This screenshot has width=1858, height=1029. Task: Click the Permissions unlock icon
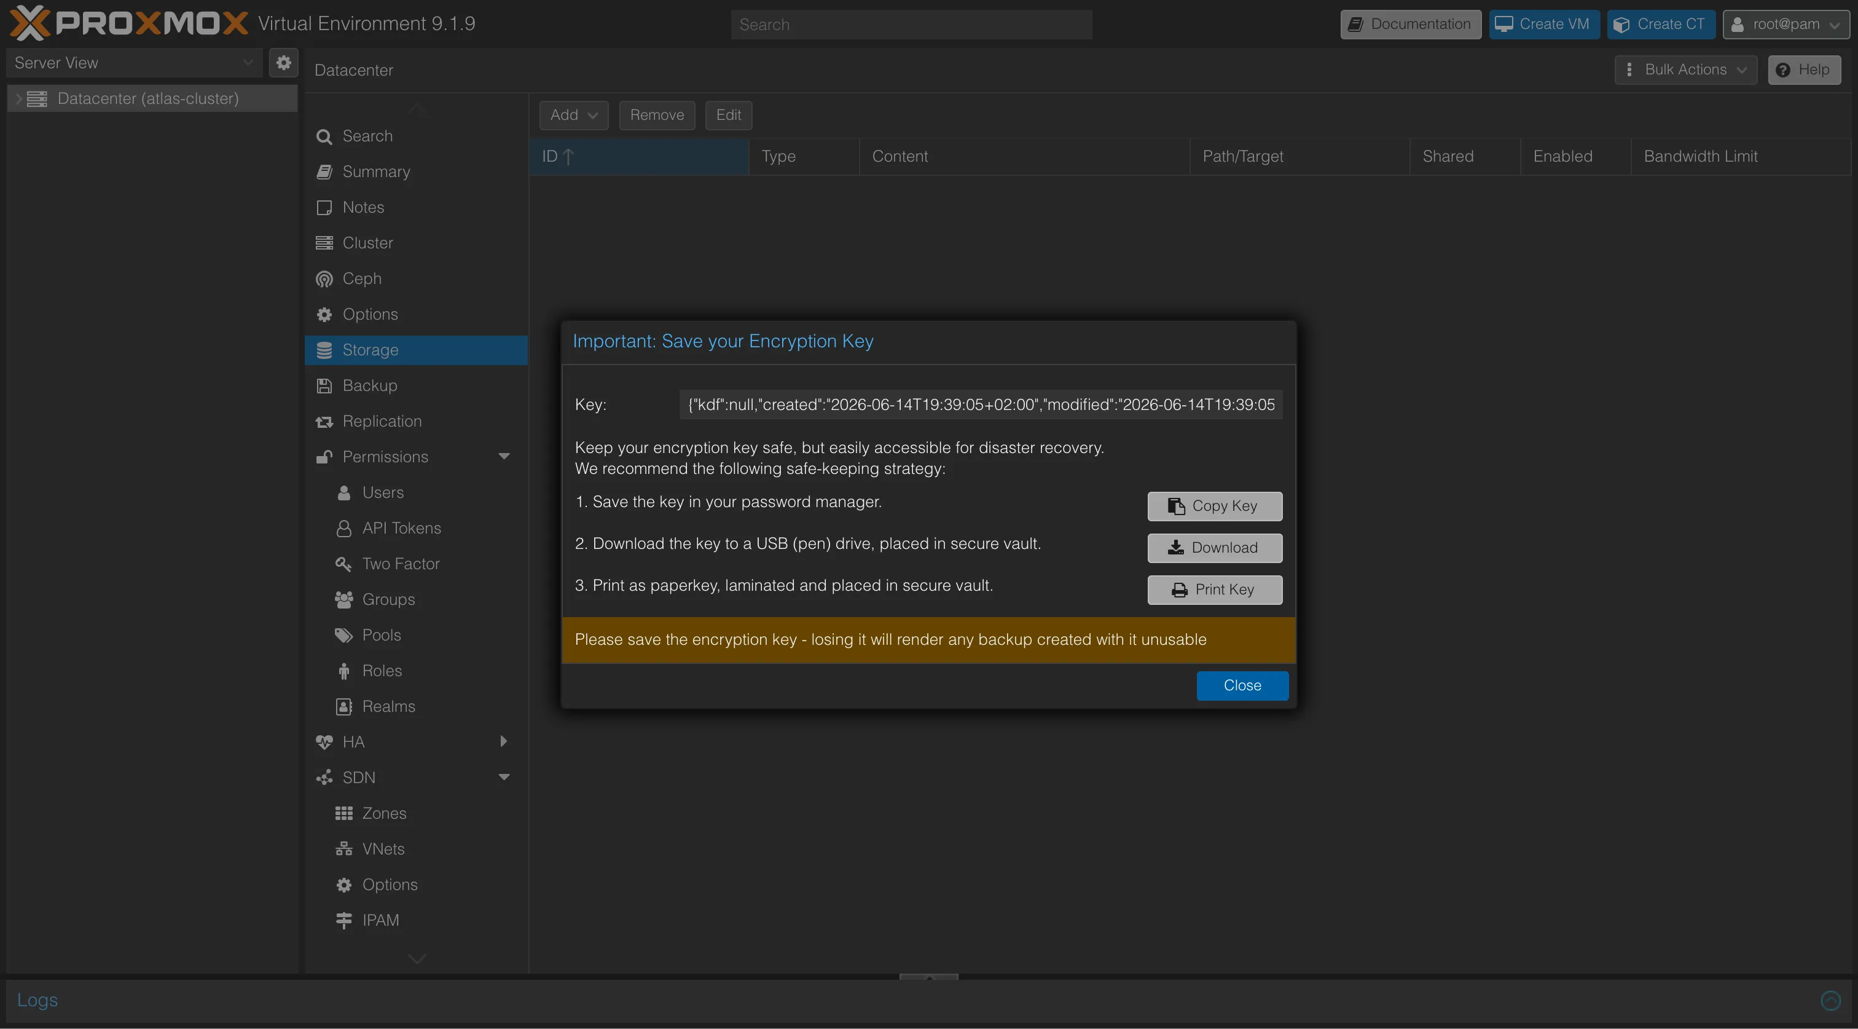tap(324, 457)
